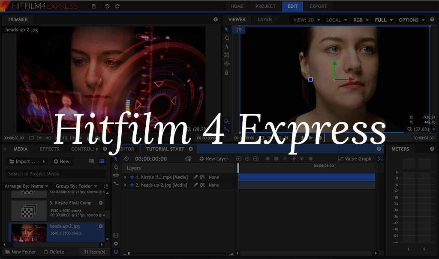Select the timeline Hand tool
The height and width of the screenshot is (259, 439).
[x=116, y=167]
